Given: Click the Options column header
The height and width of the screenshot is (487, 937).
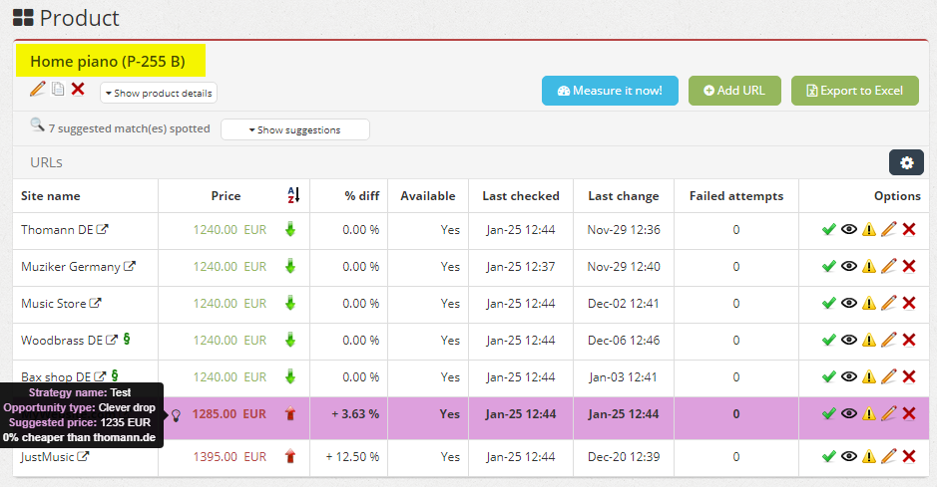Looking at the screenshot, I should click(897, 196).
